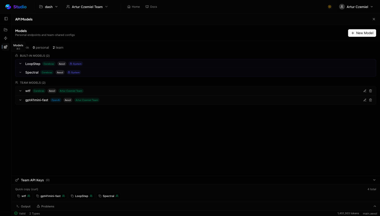Open Docs in top navigation

pyautogui.click(x=151, y=7)
